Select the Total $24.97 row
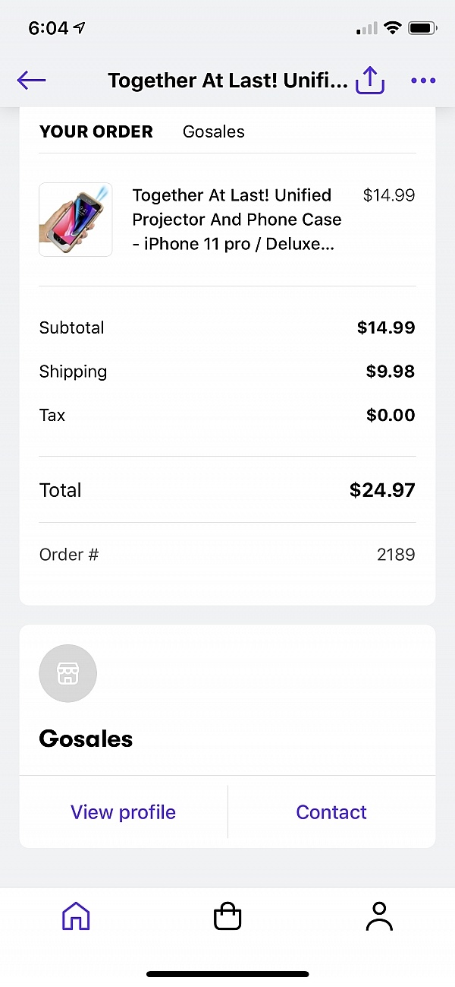Image resolution: width=455 pixels, height=987 pixels. tap(227, 490)
